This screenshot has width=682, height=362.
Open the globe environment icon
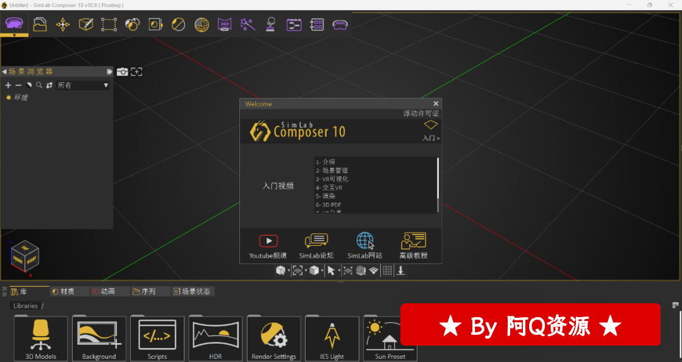pyautogui.click(x=201, y=25)
